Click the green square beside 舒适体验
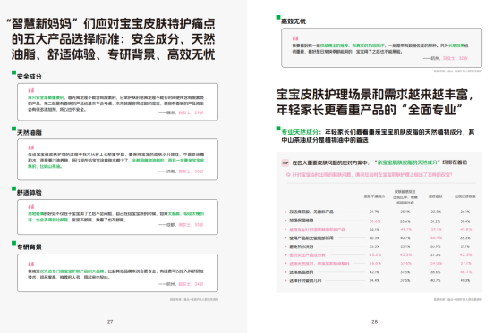The image size is (494, 333). click(13, 188)
